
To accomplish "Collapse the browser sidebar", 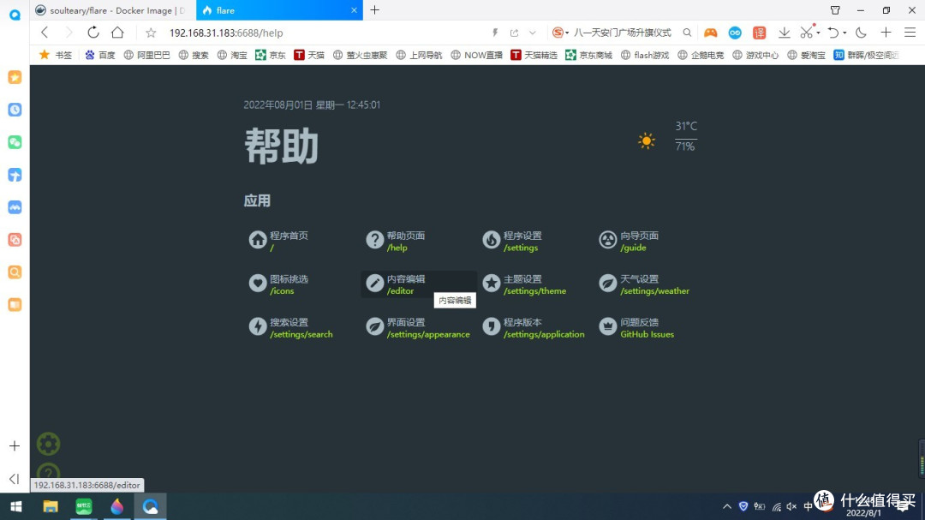I will pyautogui.click(x=15, y=479).
